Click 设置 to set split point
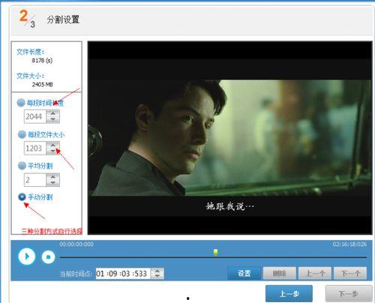 click(x=244, y=273)
